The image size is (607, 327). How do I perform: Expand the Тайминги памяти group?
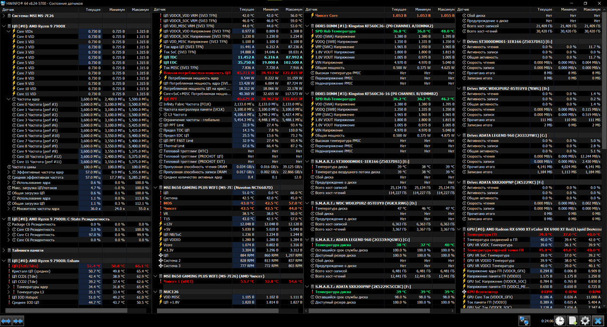click(3, 250)
